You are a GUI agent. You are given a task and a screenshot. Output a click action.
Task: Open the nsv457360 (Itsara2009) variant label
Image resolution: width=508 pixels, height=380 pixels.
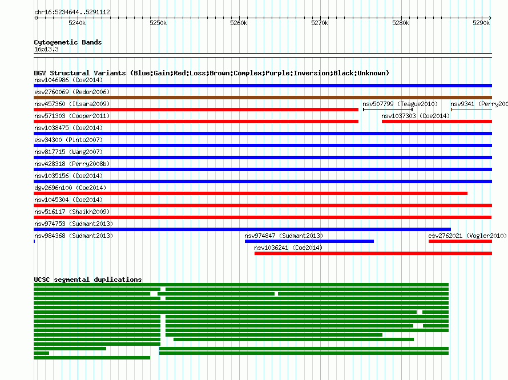coord(72,104)
